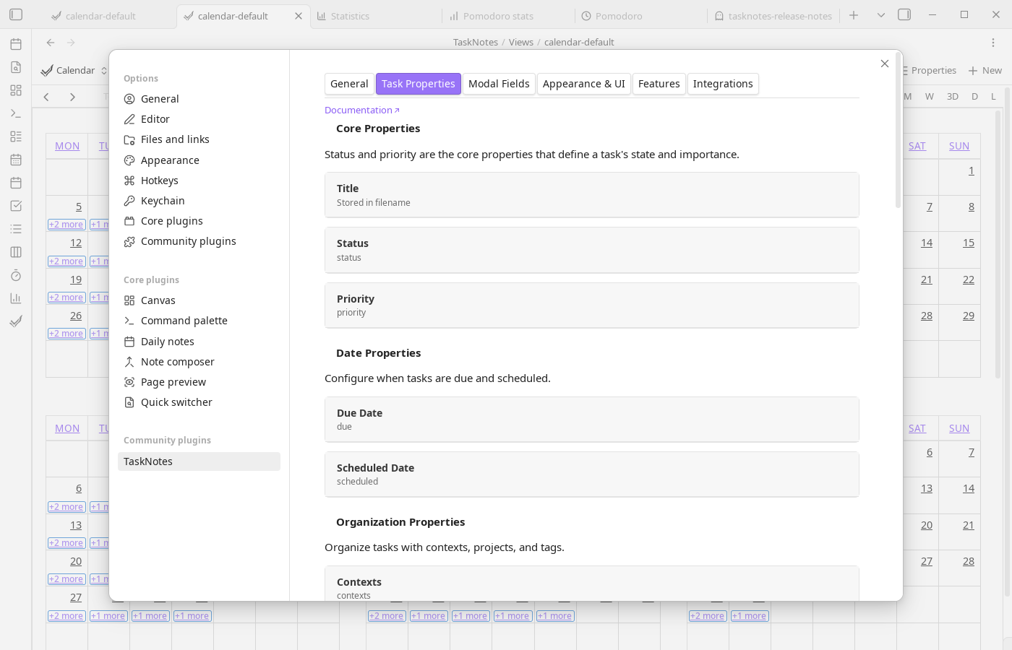Go to next calendar period arrow
The width and height of the screenshot is (1012, 650).
(x=72, y=97)
